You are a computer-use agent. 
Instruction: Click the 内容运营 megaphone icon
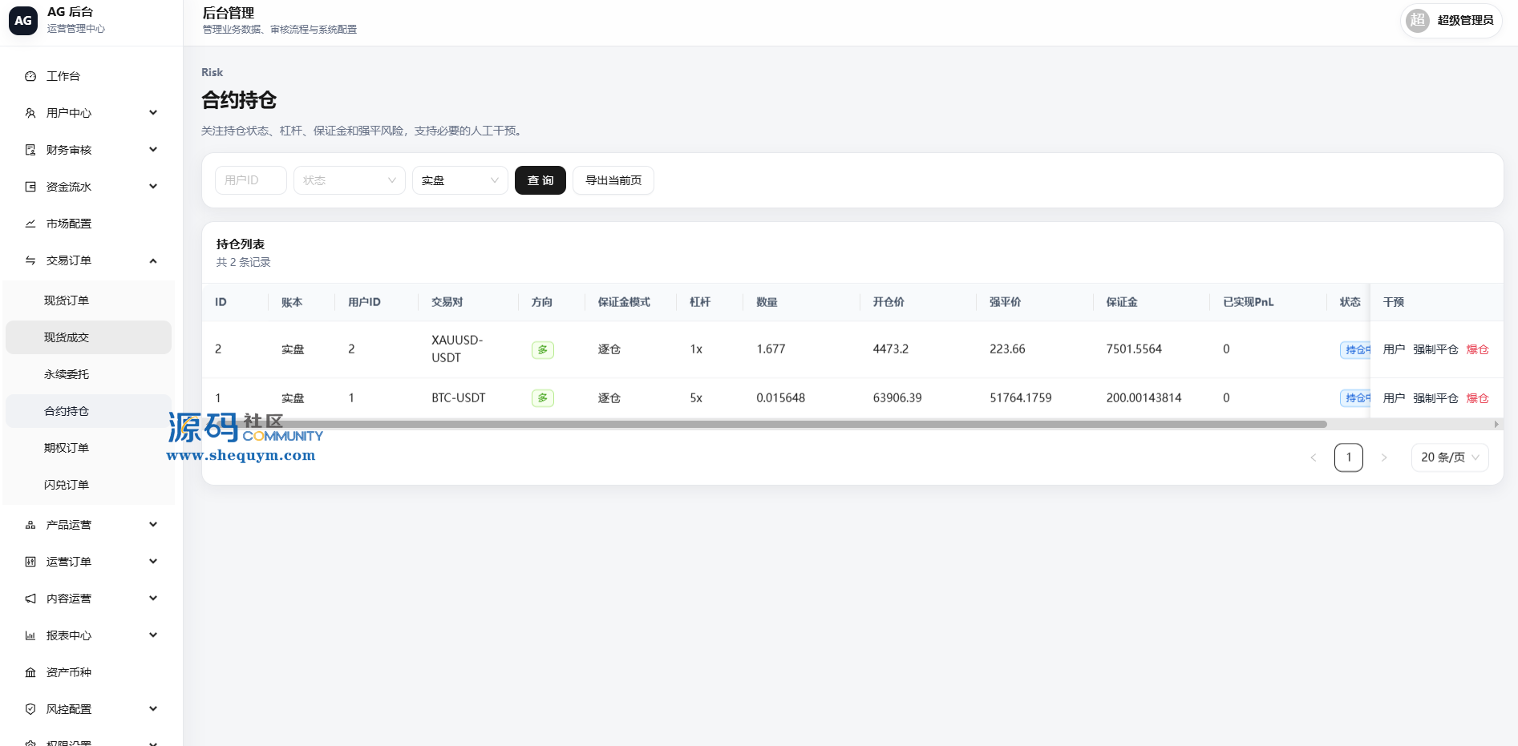[x=30, y=599]
